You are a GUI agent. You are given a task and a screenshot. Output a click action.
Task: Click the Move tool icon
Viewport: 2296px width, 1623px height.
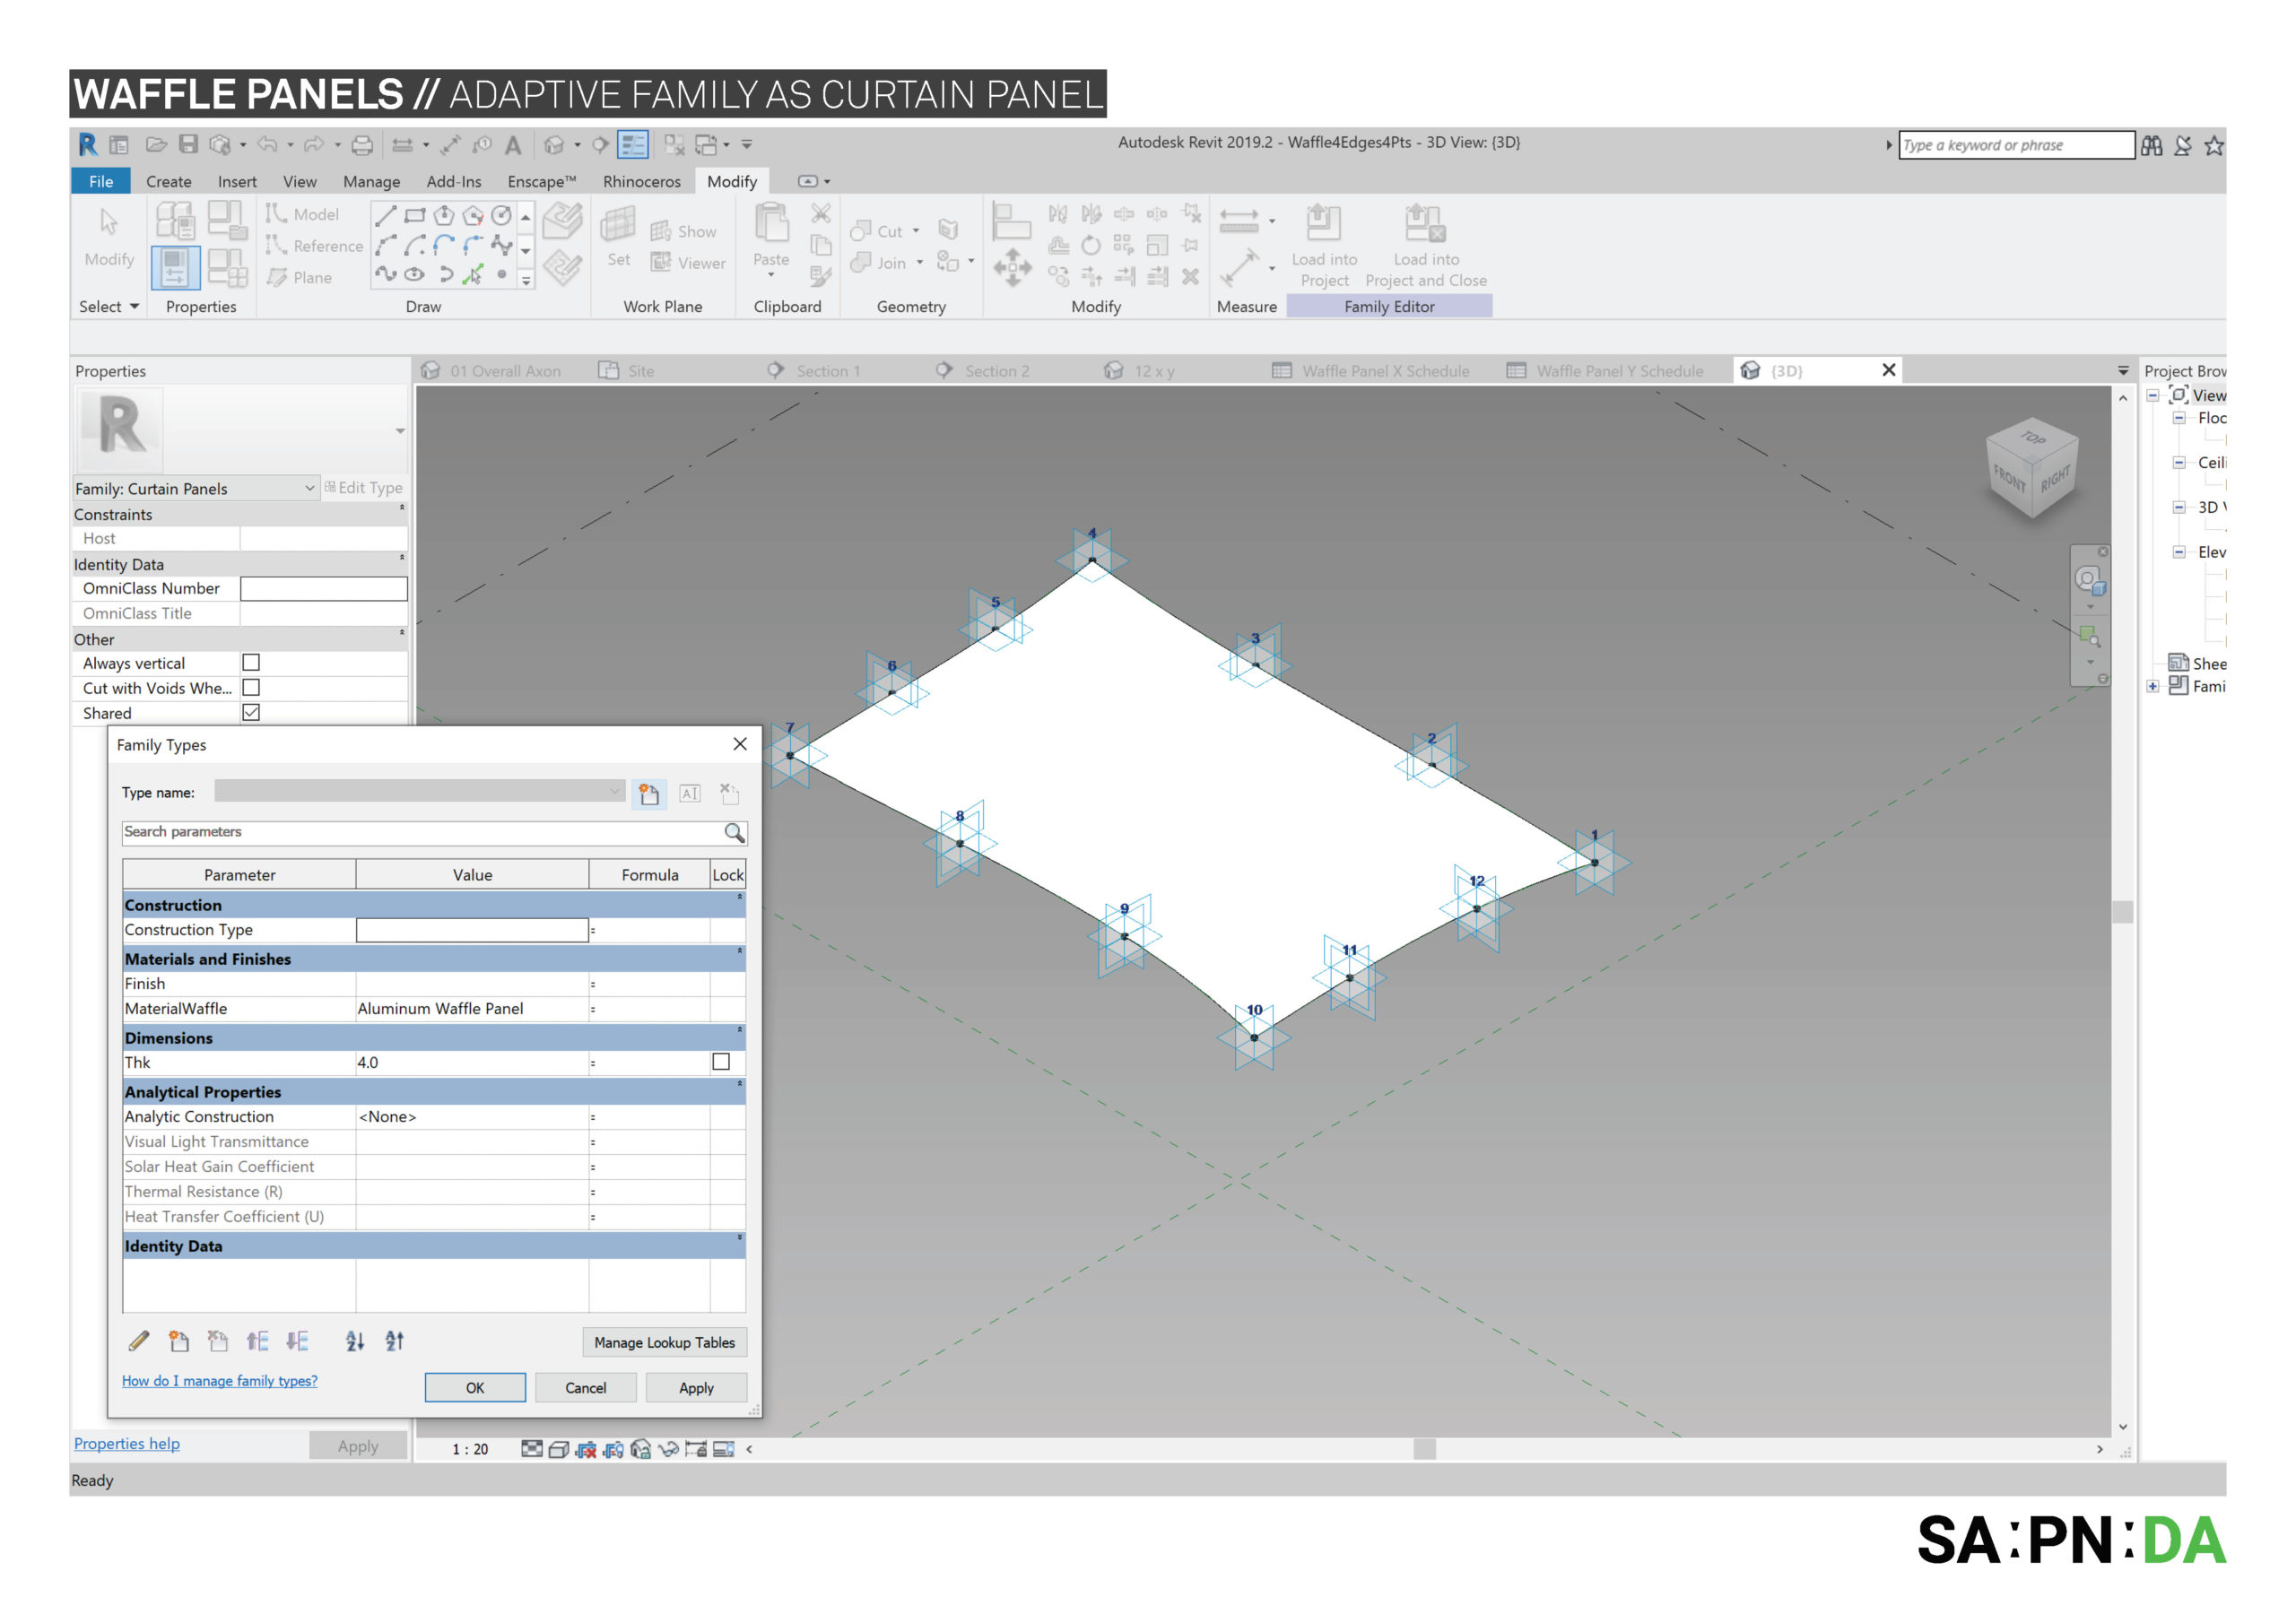tap(1012, 267)
